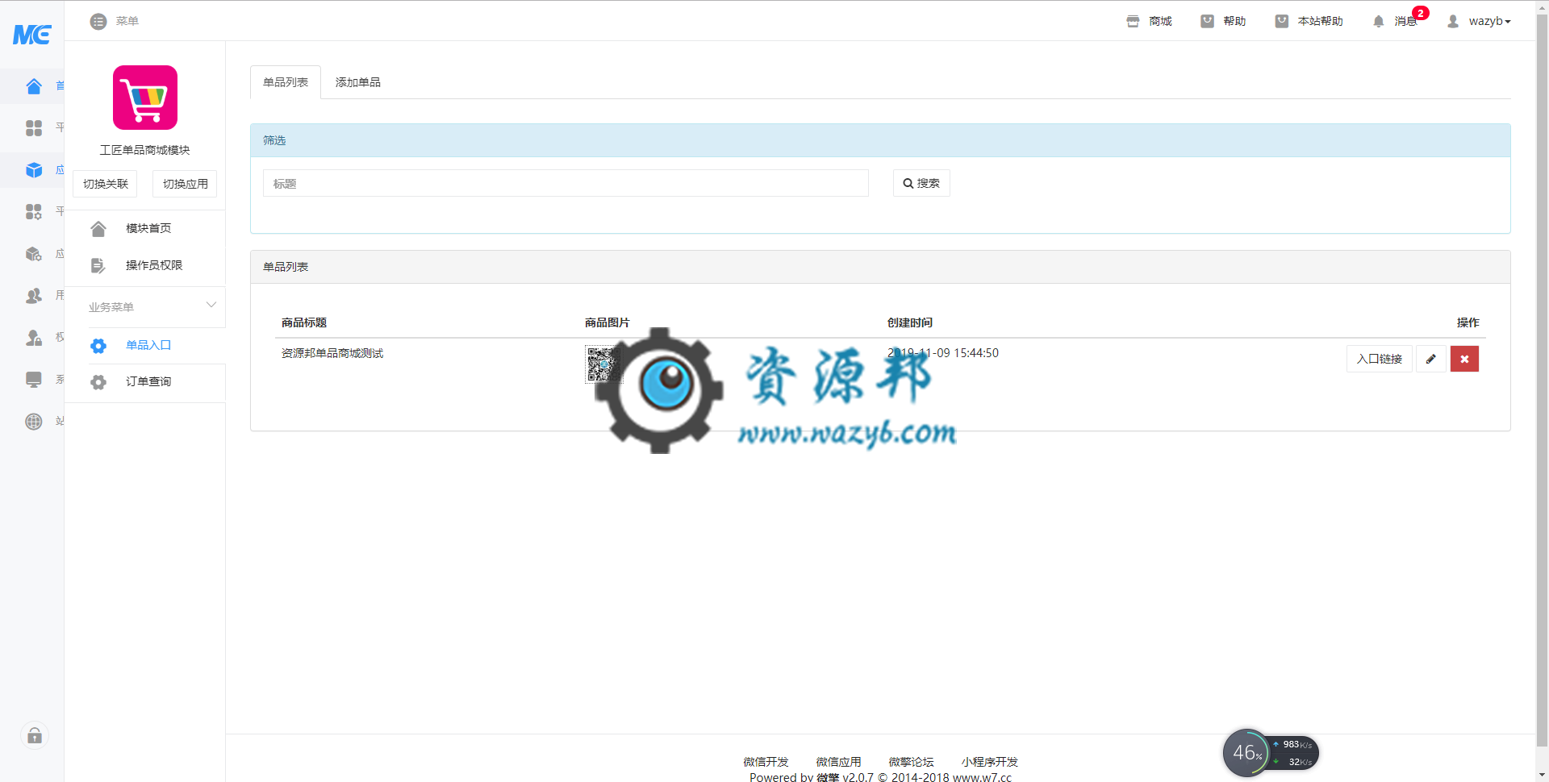Open the users icon in left sidebar
This screenshot has width=1549, height=782.
pyautogui.click(x=34, y=296)
